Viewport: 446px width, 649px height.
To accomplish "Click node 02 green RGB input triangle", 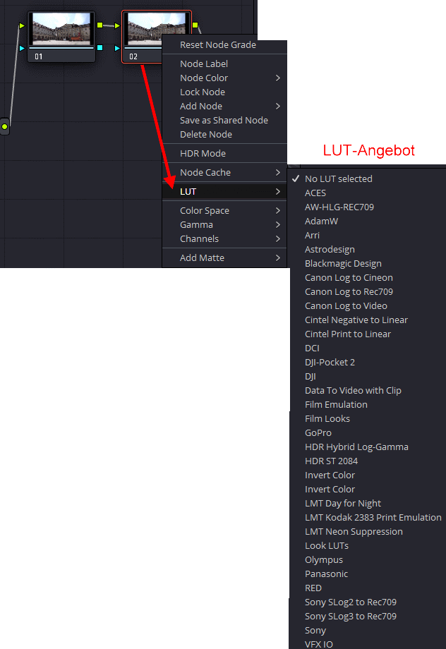I will pos(117,25).
